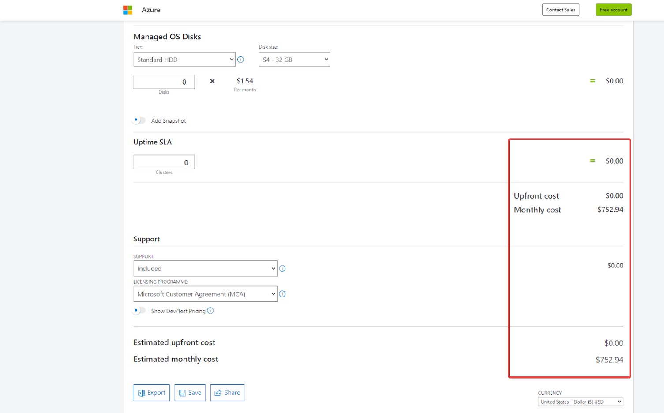This screenshot has width=664, height=413.
Task: Click the floppy disk Save icon
Action: (183, 393)
